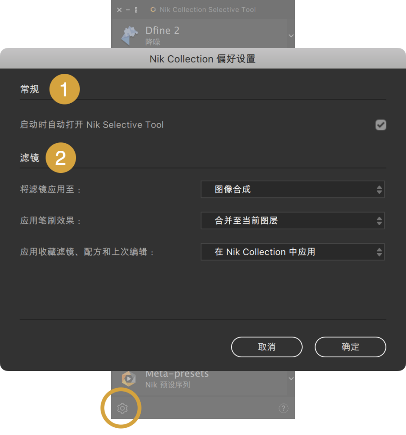Close the Selective Tool panel
Image resolution: width=406 pixels, height=435 pixels.
(x=119, y=10)
